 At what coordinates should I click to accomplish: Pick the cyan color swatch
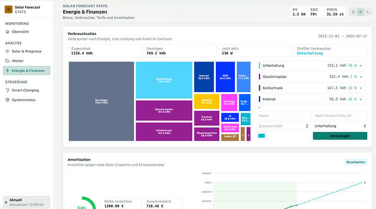tap(262, 136)
